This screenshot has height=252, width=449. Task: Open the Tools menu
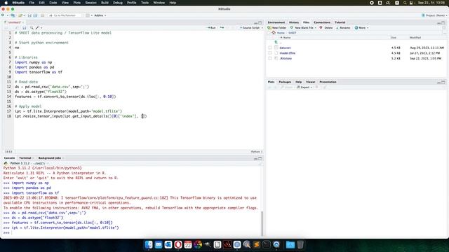(x=145, y=3)
